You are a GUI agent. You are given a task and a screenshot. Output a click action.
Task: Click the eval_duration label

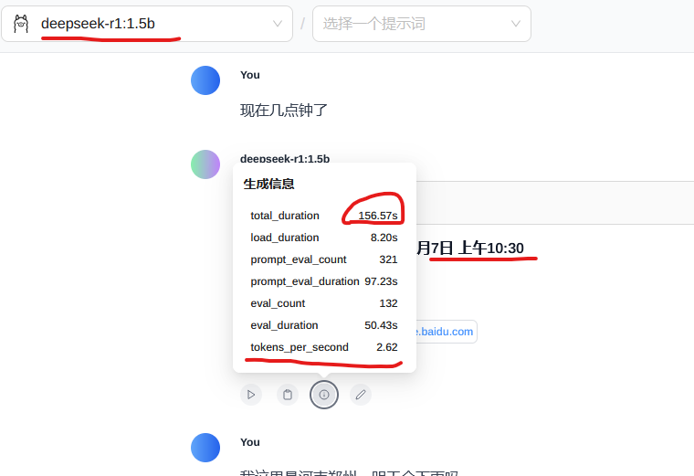[x=284, y=325]
